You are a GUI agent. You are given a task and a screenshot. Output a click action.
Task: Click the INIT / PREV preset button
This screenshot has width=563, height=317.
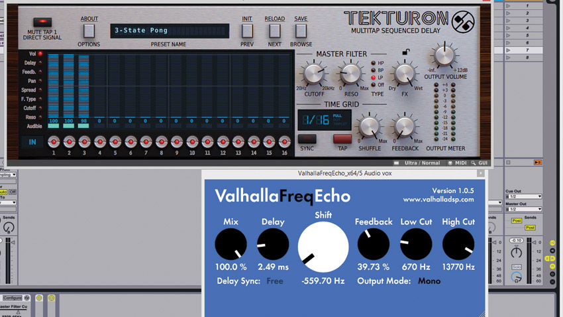[247, 31]
